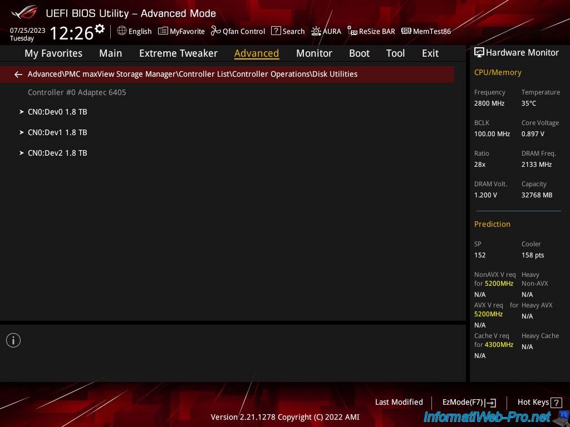Switch to the Main tab
Image resolution: width=570 pixels, height=427 pixels.
[111, 53]
